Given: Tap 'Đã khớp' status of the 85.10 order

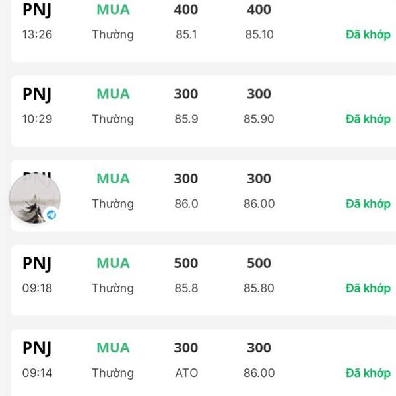Looking at the screenshot, I should [x=368, y=34].
